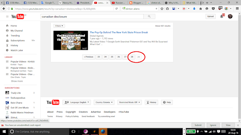Viewport: 241px width, 135px height.
Task: Dismiss the crash report notification bar
Action: pyautogui.click(x=238, y=125)
